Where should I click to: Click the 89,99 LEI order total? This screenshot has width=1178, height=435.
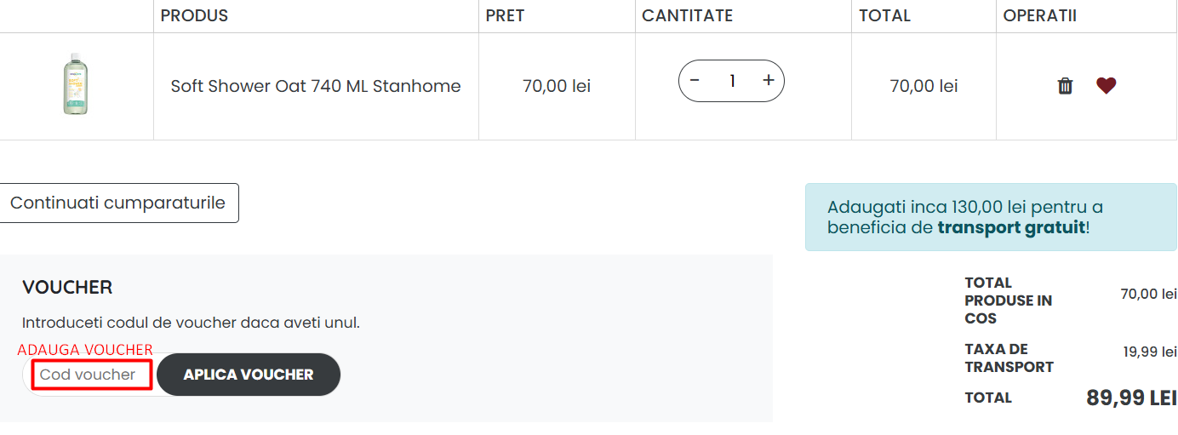point(1131,398)
